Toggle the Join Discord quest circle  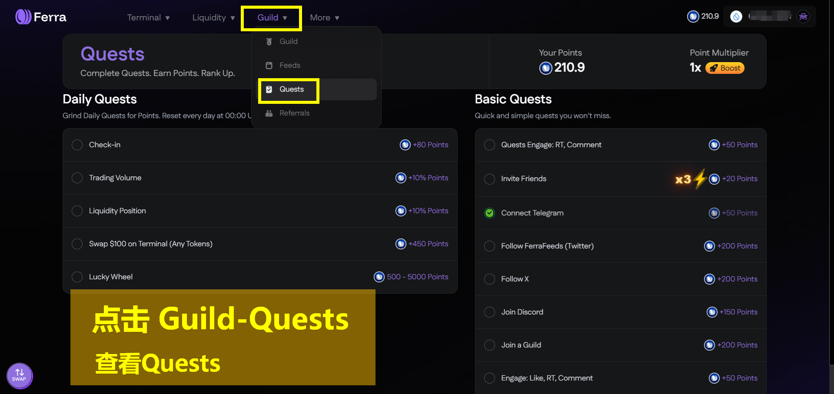point(489,312)
